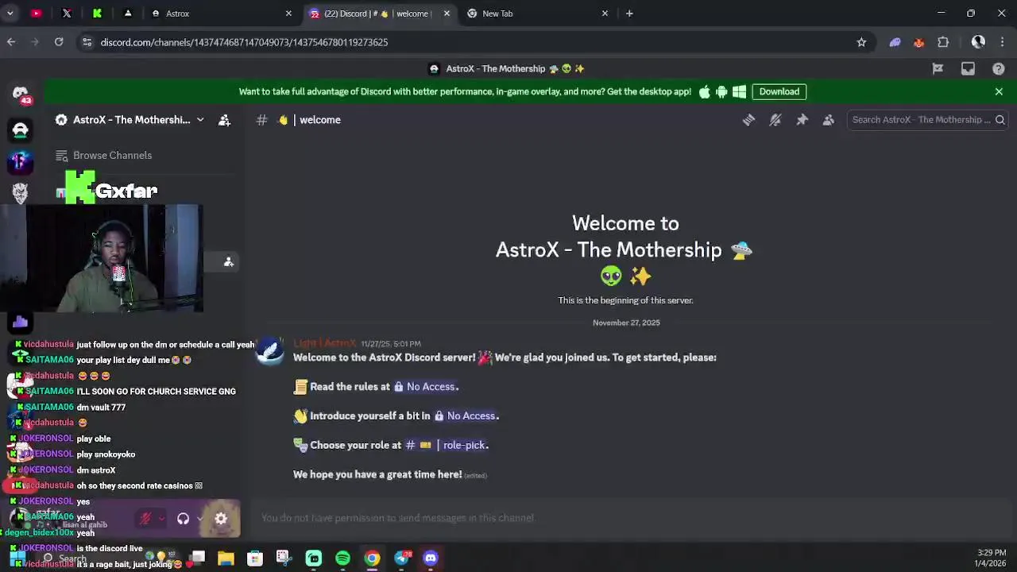The width and height of the screenshot is (1017, 572).
Task: Open a new browser tab with plus
Action: click(x=629, y=14)
